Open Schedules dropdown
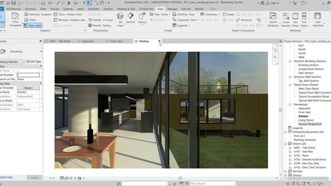 [210, 14]
